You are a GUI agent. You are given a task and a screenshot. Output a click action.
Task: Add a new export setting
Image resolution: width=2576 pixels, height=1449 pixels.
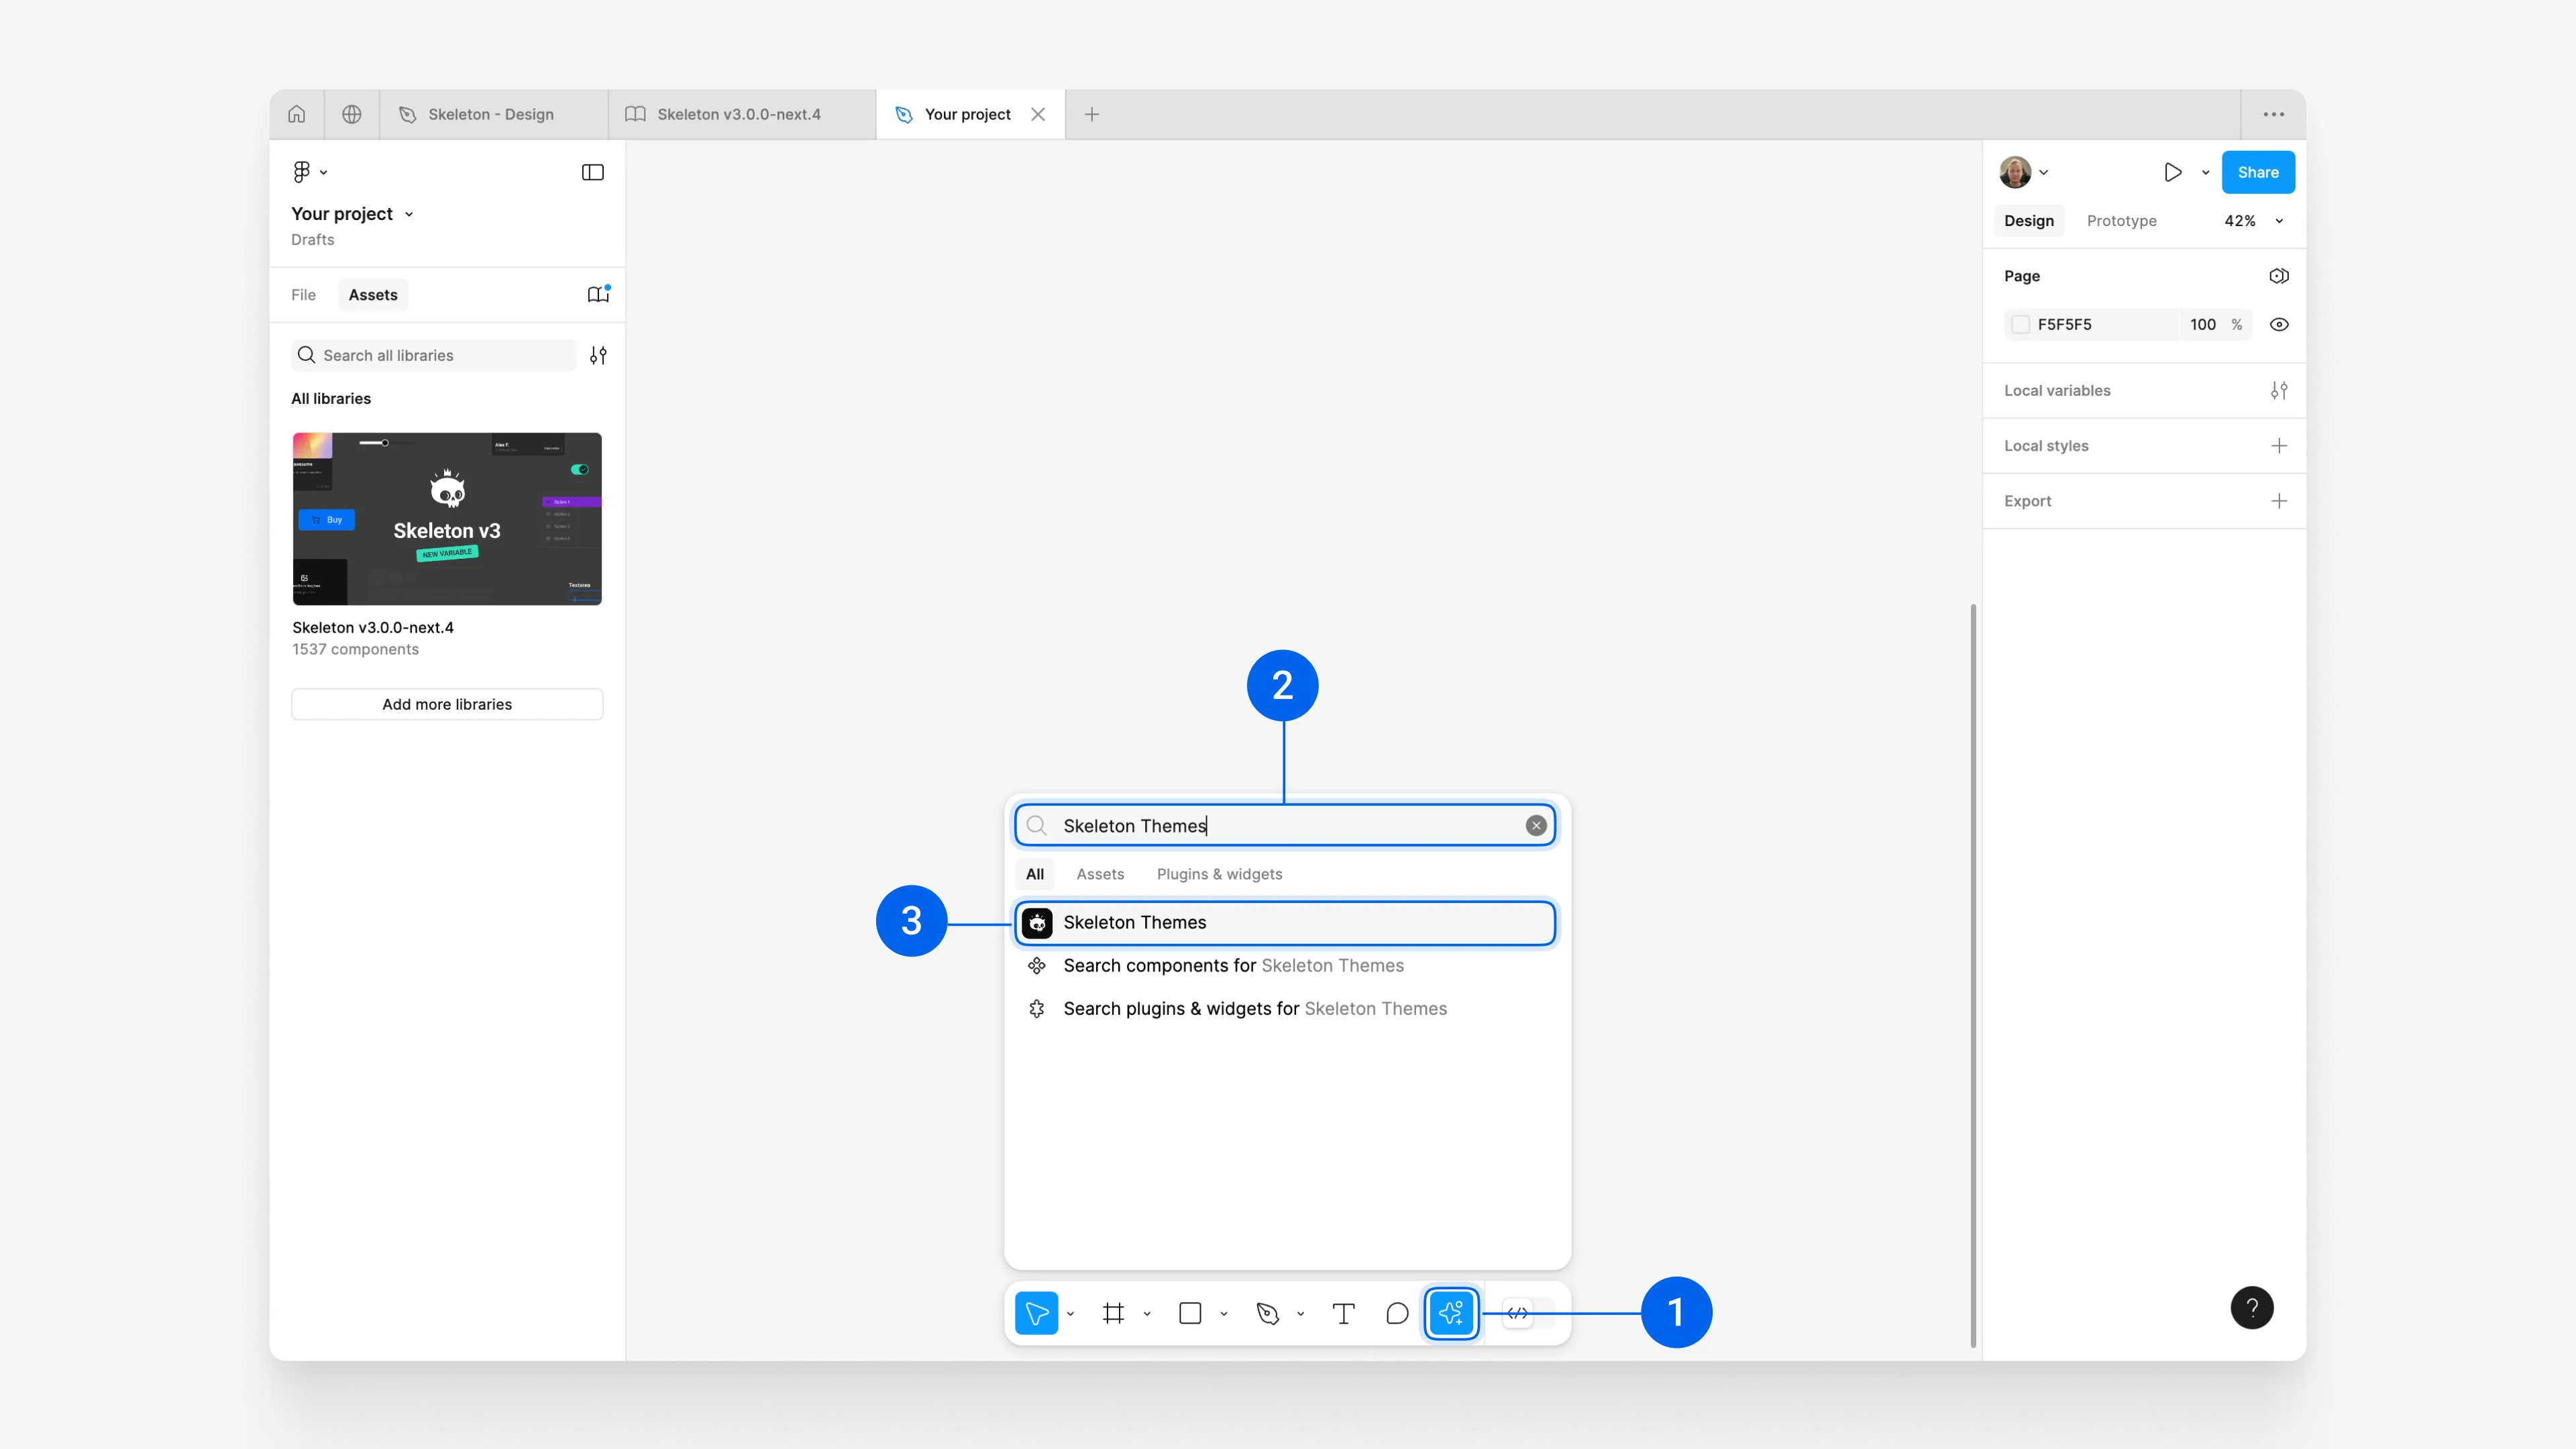point(2279,500)
